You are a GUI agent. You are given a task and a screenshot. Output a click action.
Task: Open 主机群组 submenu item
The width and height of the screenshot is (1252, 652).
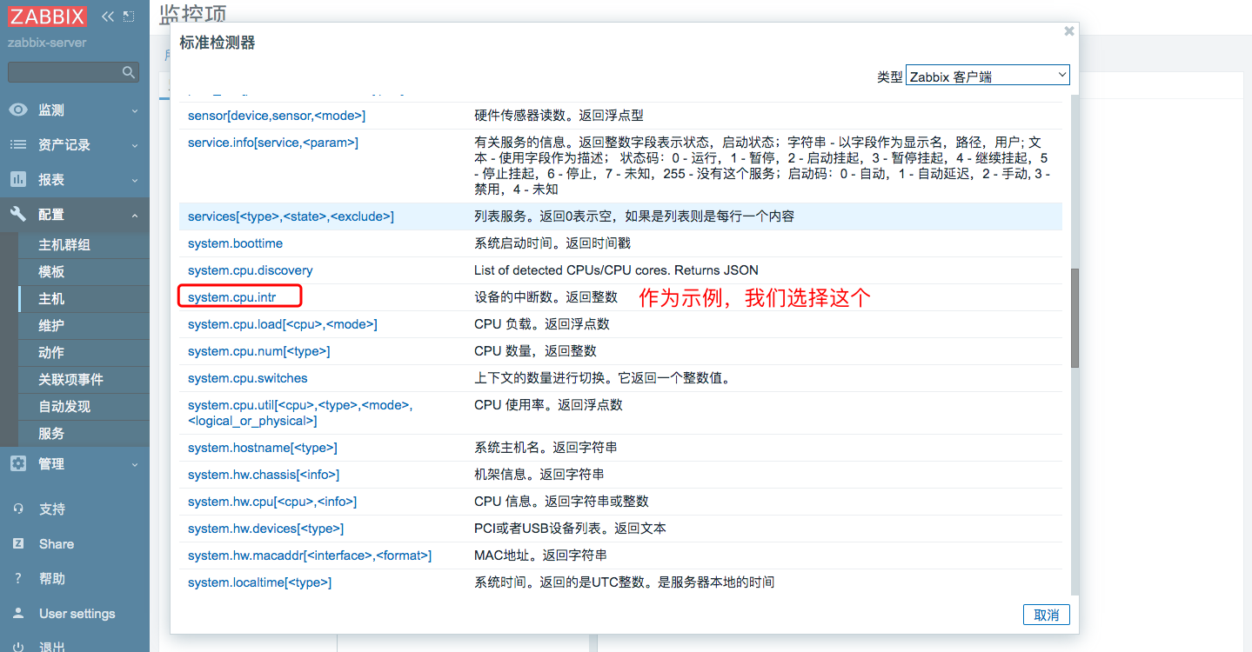pos(64,244)
